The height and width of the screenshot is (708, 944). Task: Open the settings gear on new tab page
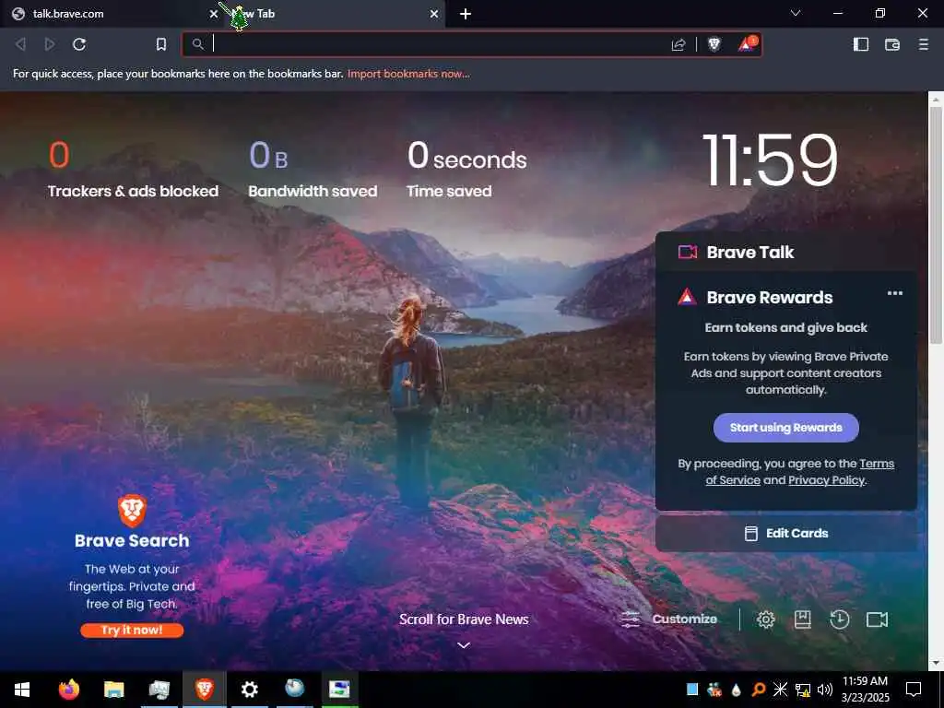click(765, 619)
